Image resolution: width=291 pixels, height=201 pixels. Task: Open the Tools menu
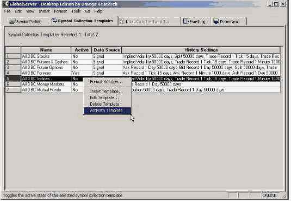pos(76,11)
